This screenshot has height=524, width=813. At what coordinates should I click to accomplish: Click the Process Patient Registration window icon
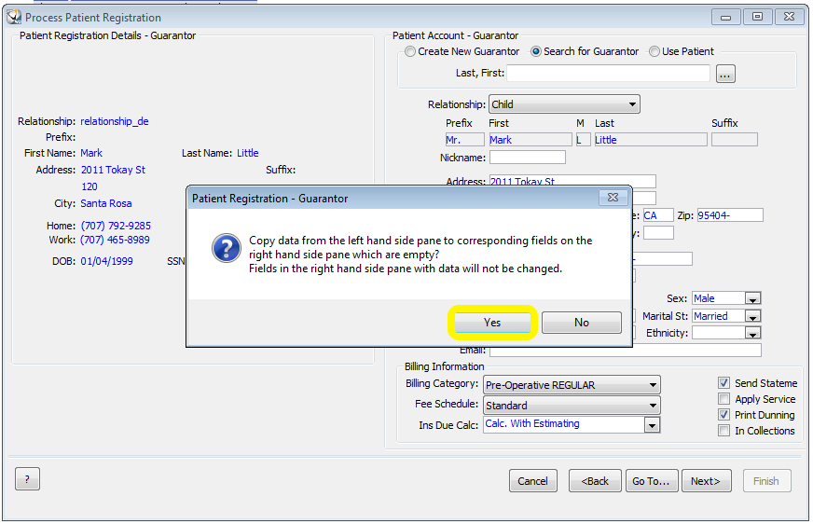14,17
